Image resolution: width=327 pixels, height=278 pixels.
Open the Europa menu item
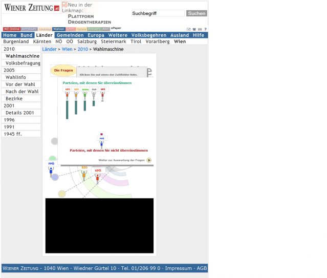tap(96, 35)
